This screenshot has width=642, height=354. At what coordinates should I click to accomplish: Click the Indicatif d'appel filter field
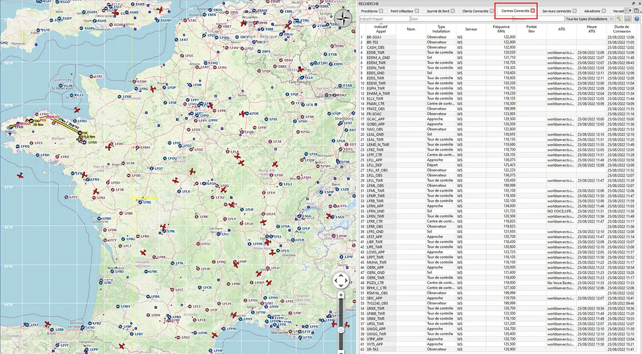click(x=384, y=19)
